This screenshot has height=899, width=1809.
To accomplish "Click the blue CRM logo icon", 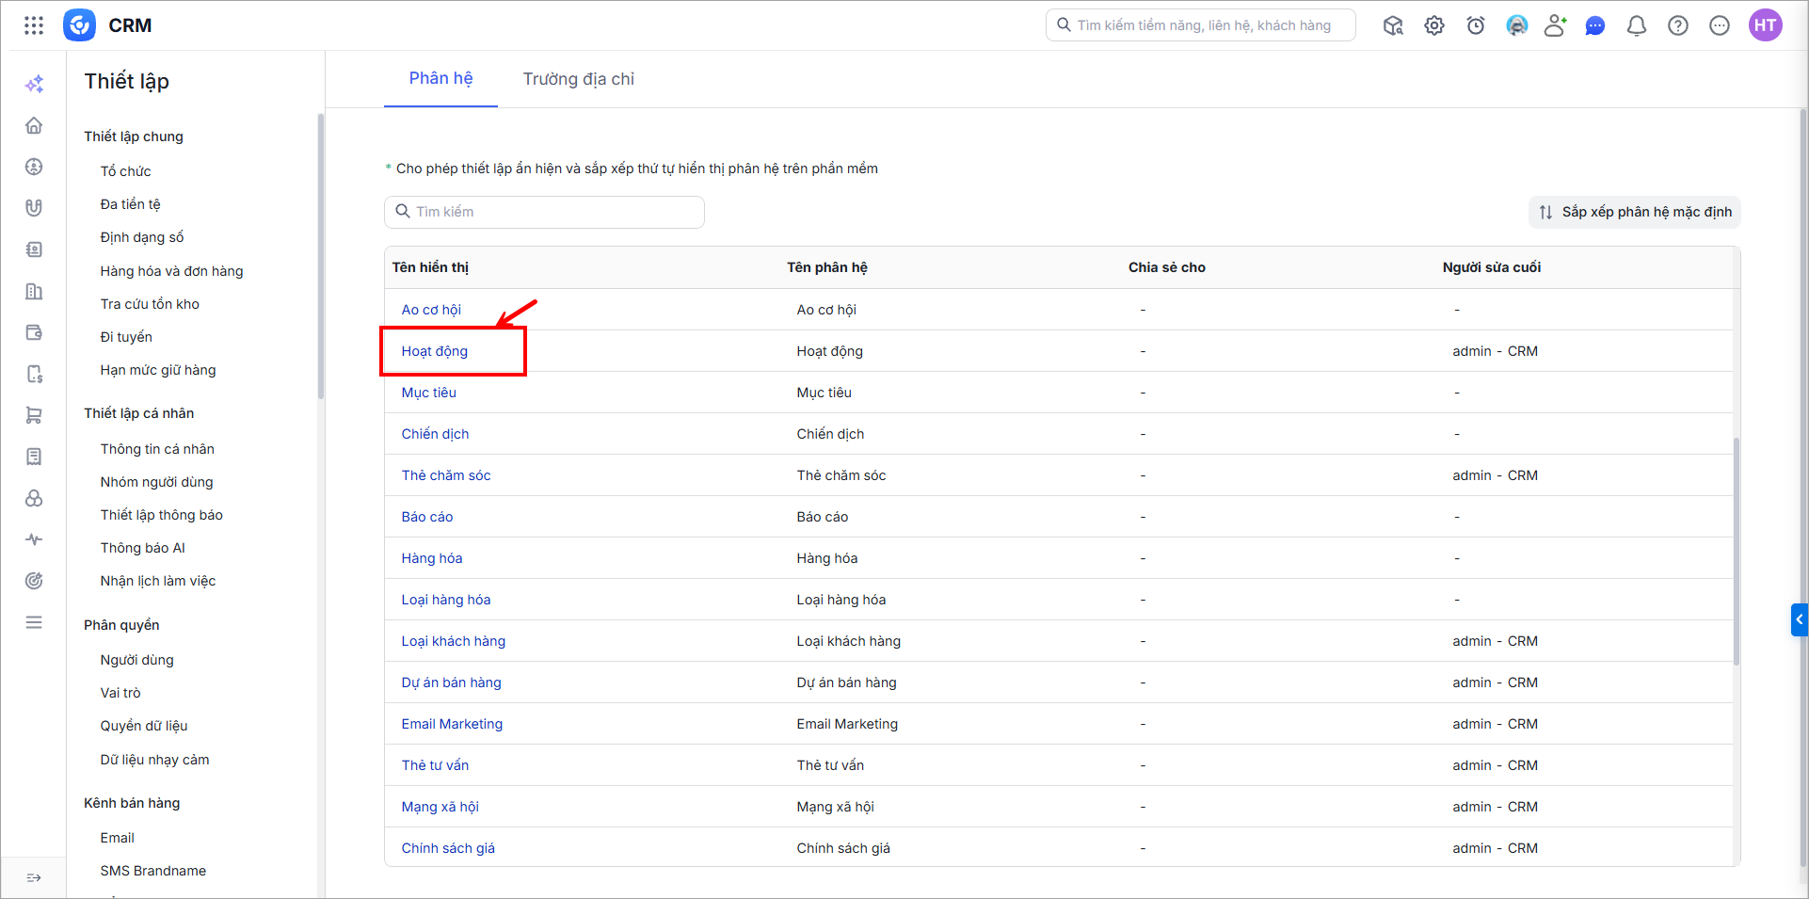I will [79, 25].
